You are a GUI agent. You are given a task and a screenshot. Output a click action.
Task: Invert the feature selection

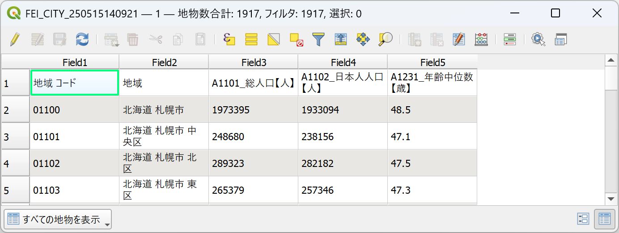(273, 39)
